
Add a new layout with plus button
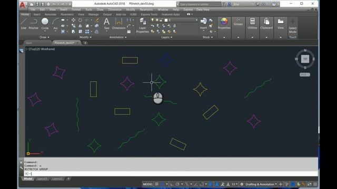[x=68, y=178]
